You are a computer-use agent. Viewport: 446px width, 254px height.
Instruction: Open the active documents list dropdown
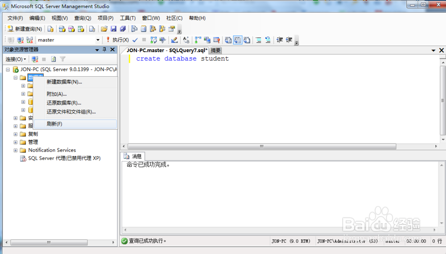click(x=434, y=50)
